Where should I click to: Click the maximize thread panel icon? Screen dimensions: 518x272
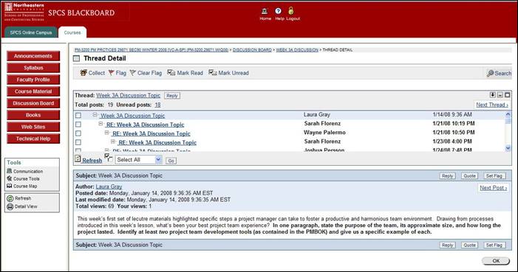[508, 95]
